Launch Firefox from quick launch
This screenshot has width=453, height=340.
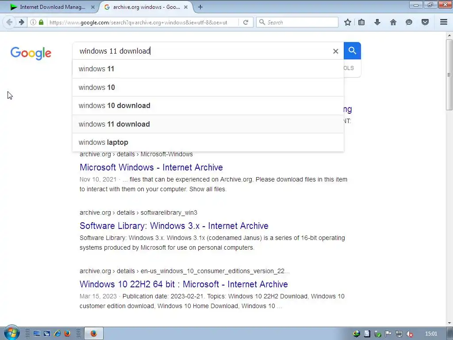pos(67,334)
